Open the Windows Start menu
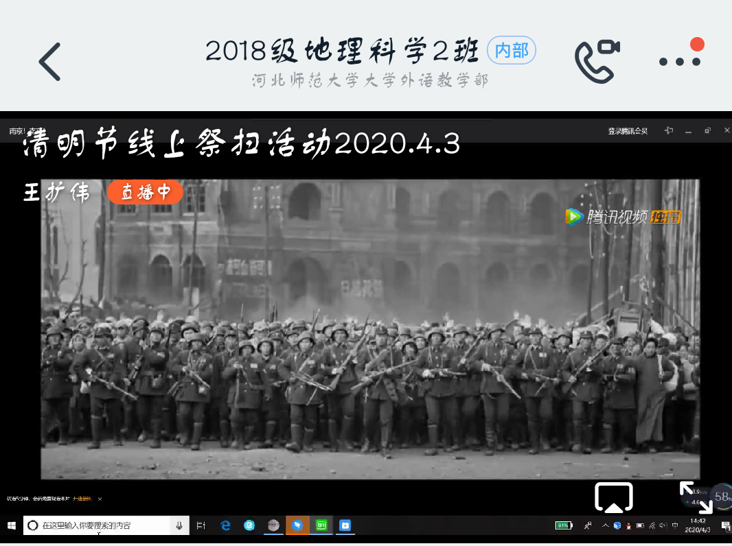The width and height of the screenshot is (732, 546). tap(11, 525)
